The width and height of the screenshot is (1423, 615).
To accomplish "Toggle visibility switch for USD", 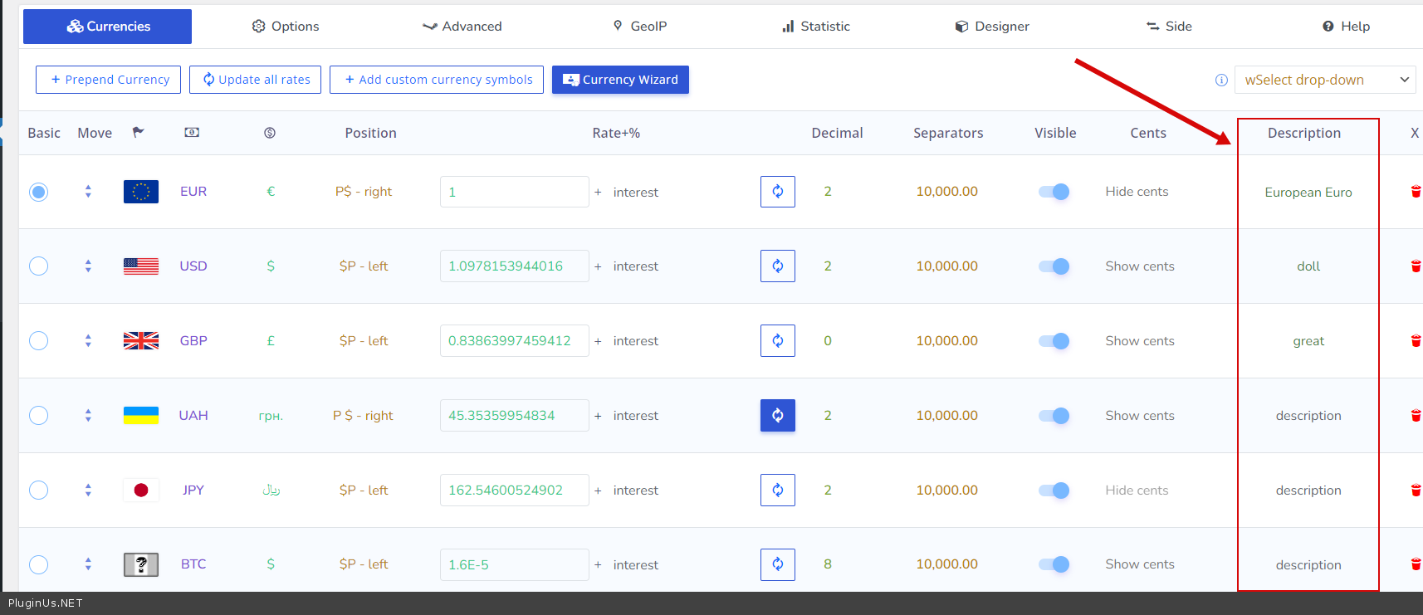I will (x=1054, y=266).
